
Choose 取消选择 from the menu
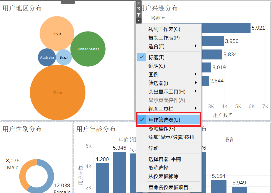169,168
